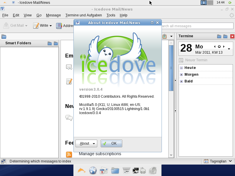
Task: Go to the next day in the Termine navigator
Action: coord(224,46)
